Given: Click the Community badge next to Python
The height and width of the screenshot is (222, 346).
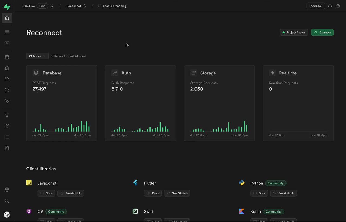Looking at the screenshot, I should click(x=276, y=183).
